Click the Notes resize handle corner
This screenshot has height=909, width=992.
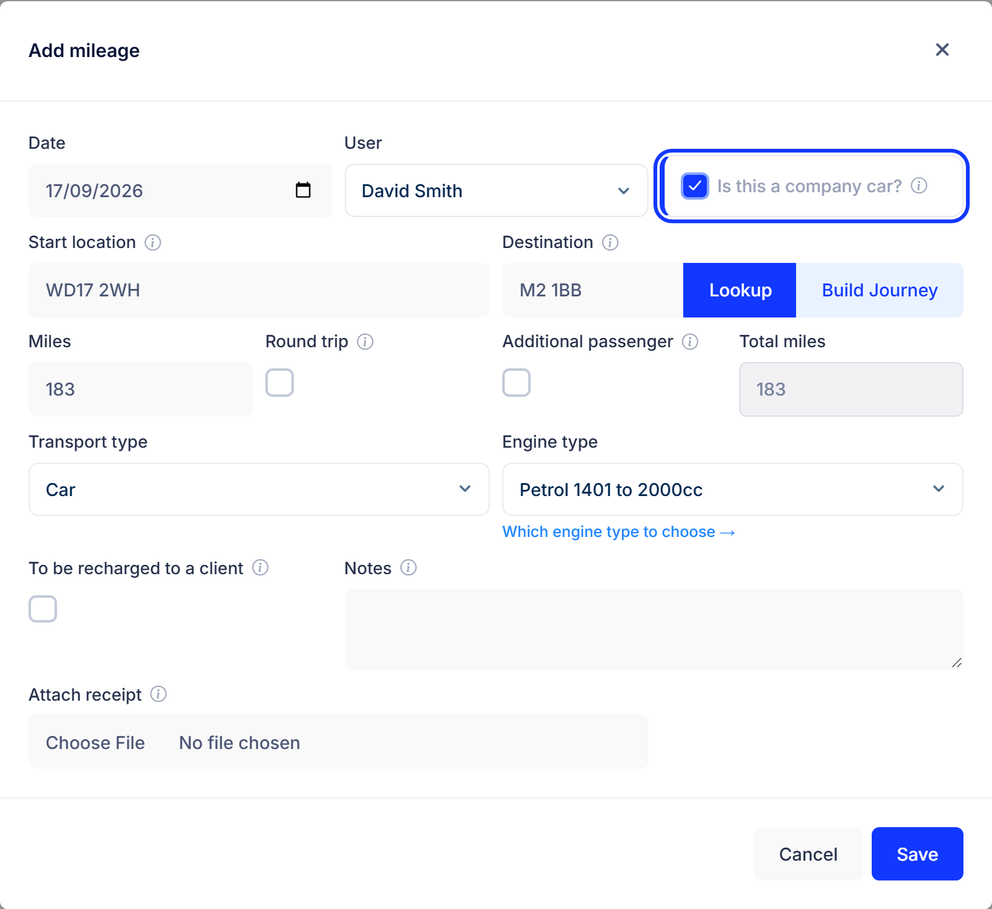pyautogui.click(x=957, y=663)
